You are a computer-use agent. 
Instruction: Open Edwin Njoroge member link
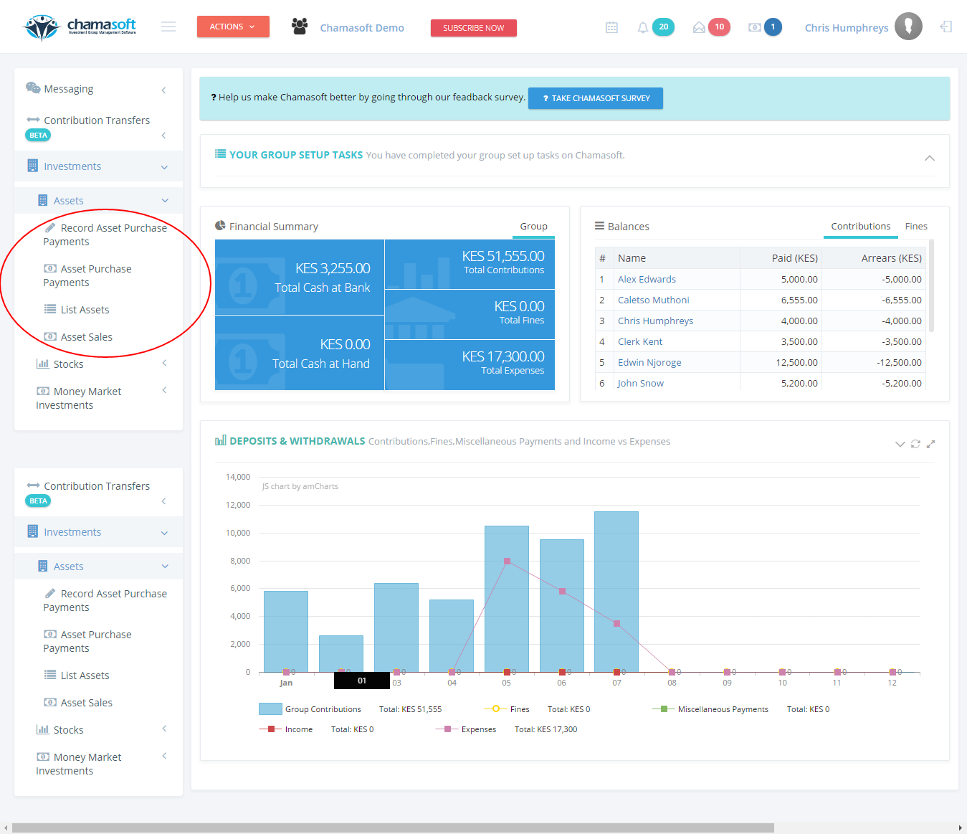649,362
